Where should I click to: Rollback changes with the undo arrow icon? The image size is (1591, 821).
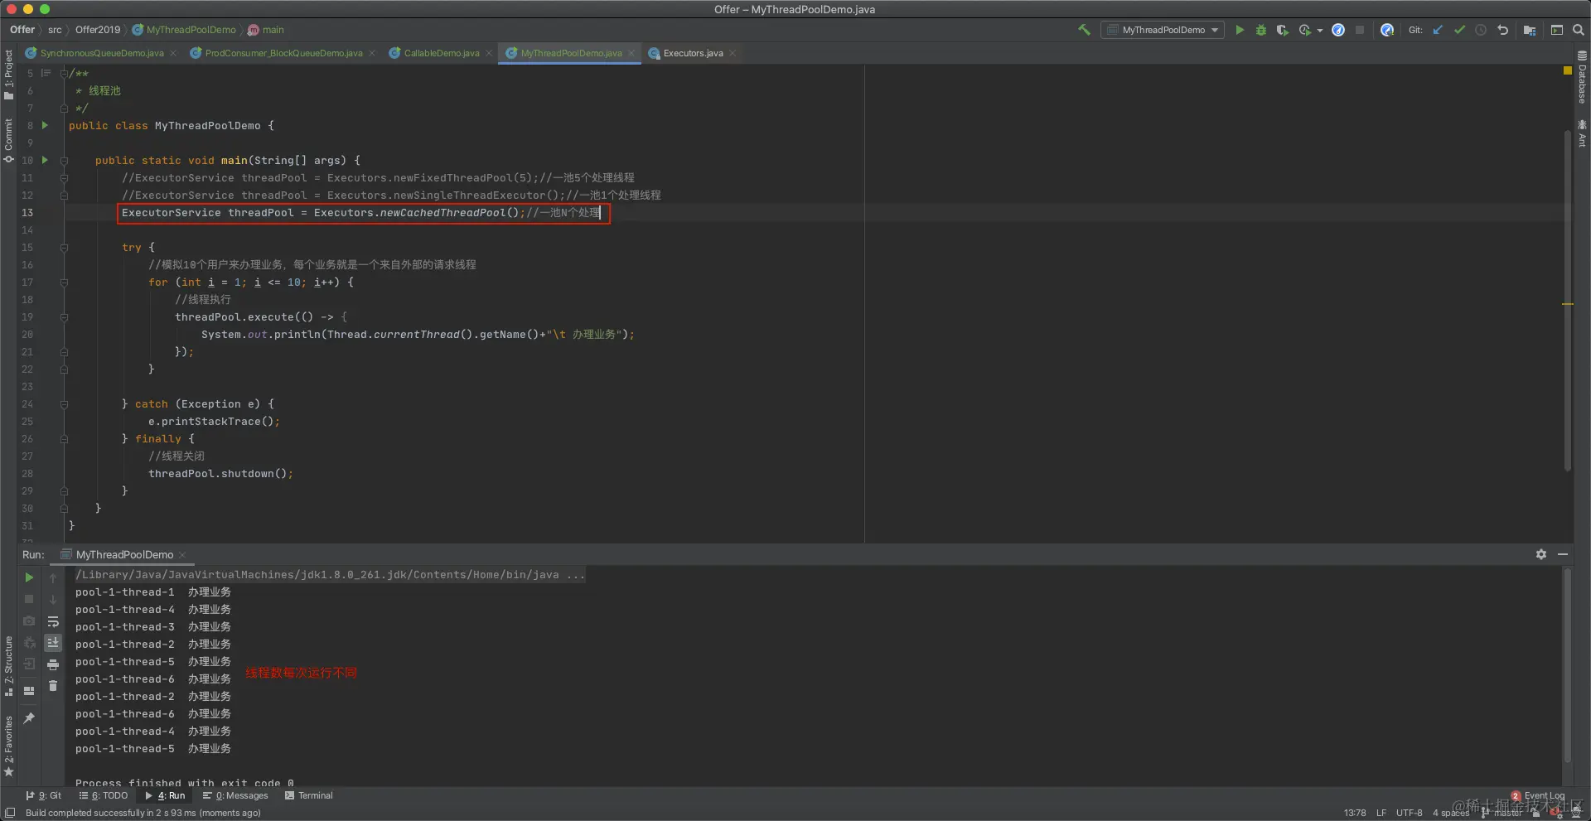(x=1502, y=30)
